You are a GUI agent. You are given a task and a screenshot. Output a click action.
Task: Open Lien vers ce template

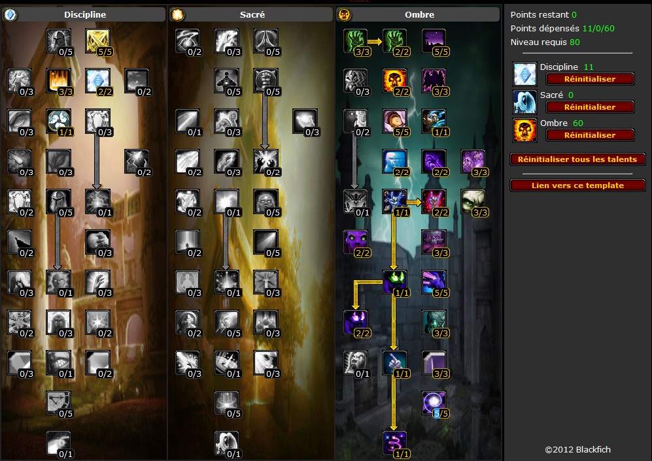(577, 185)
